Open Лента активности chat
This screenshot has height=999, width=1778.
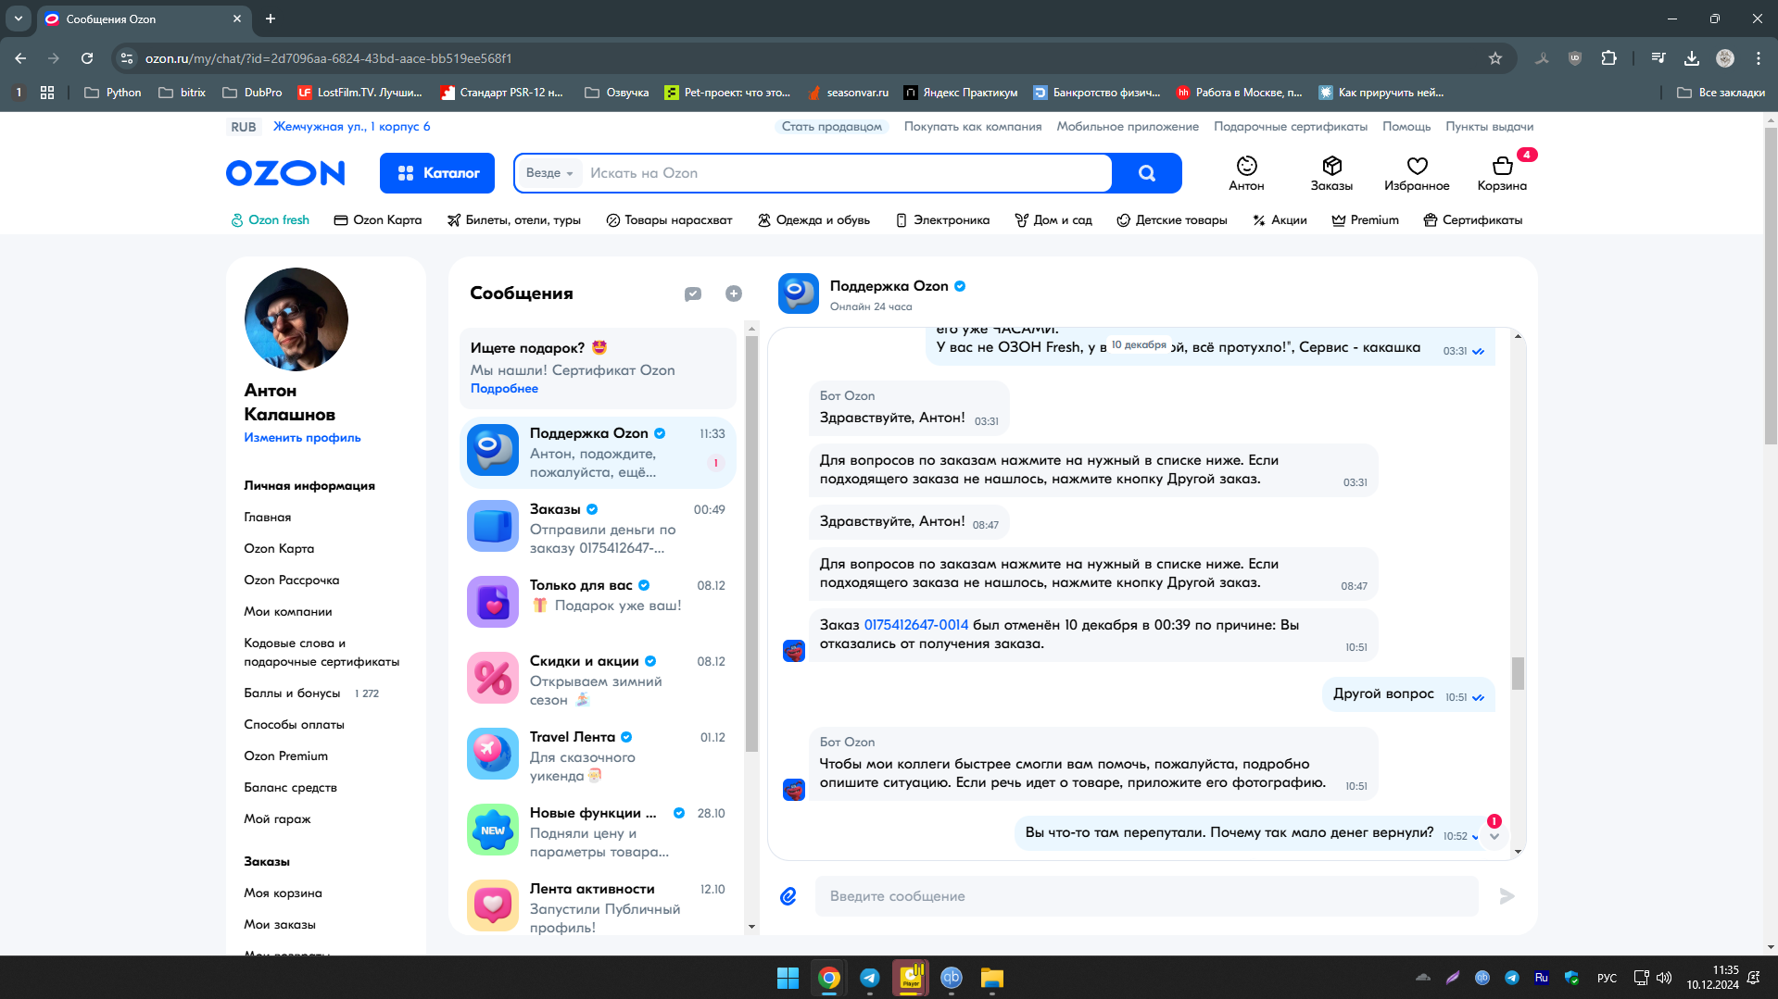(x=598, y=906)
